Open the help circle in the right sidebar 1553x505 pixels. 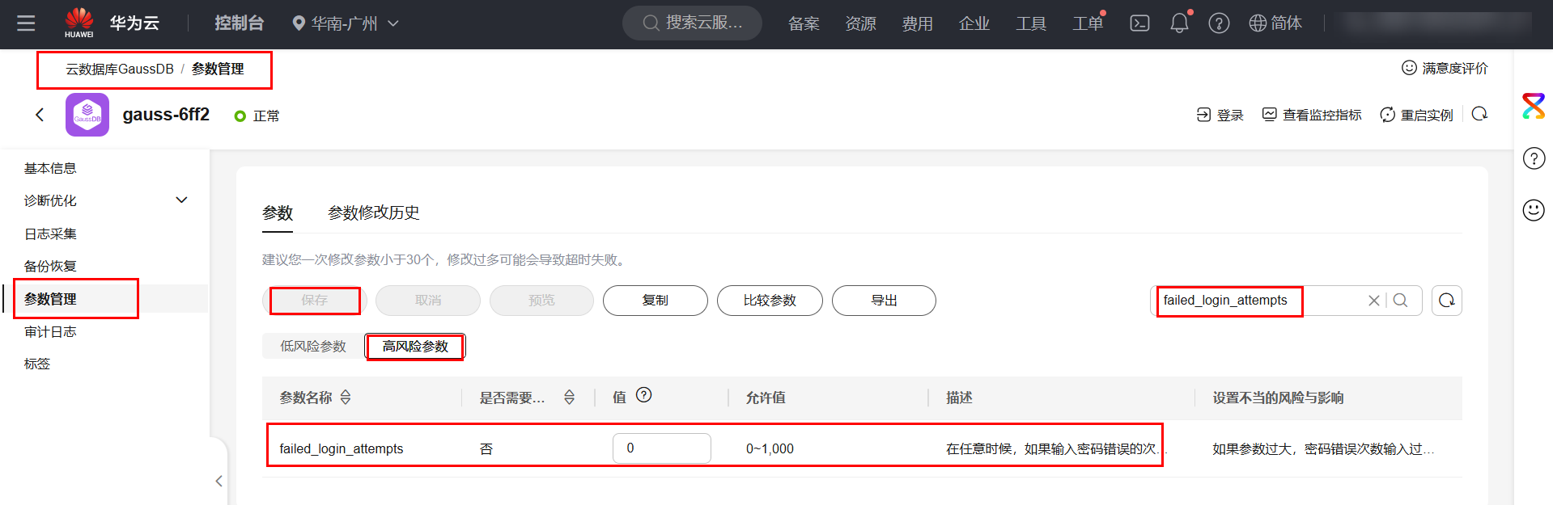(x=1534, y=158)
